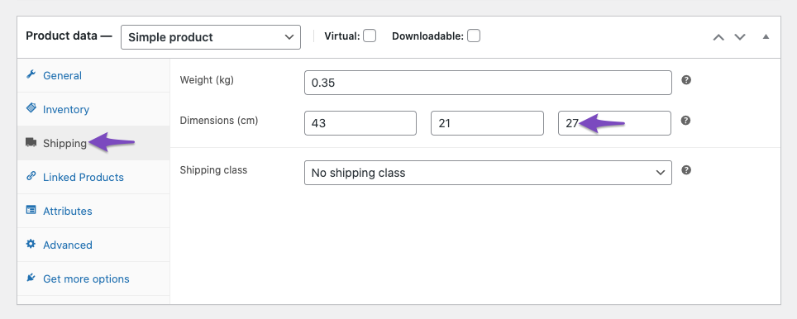Show help tooltip for Shipping class
This screenshot has height=319, width=797.
pos(686,169)
